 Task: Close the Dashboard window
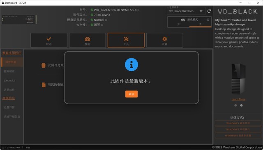point(258,3)
